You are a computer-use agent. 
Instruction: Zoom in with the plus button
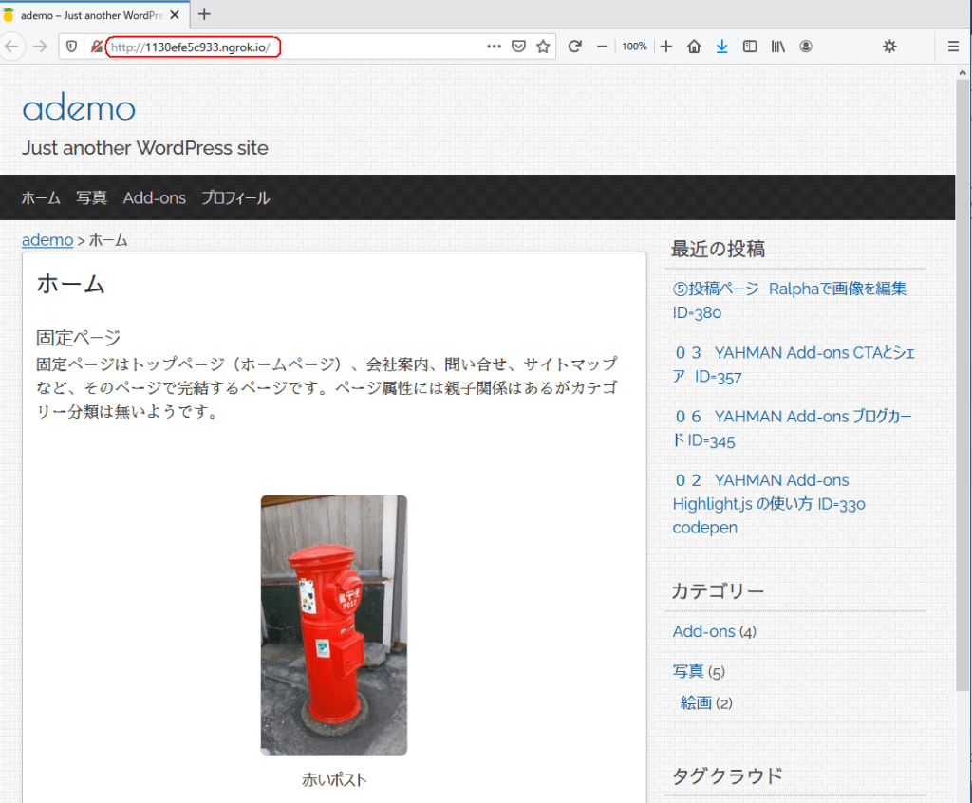666,47
